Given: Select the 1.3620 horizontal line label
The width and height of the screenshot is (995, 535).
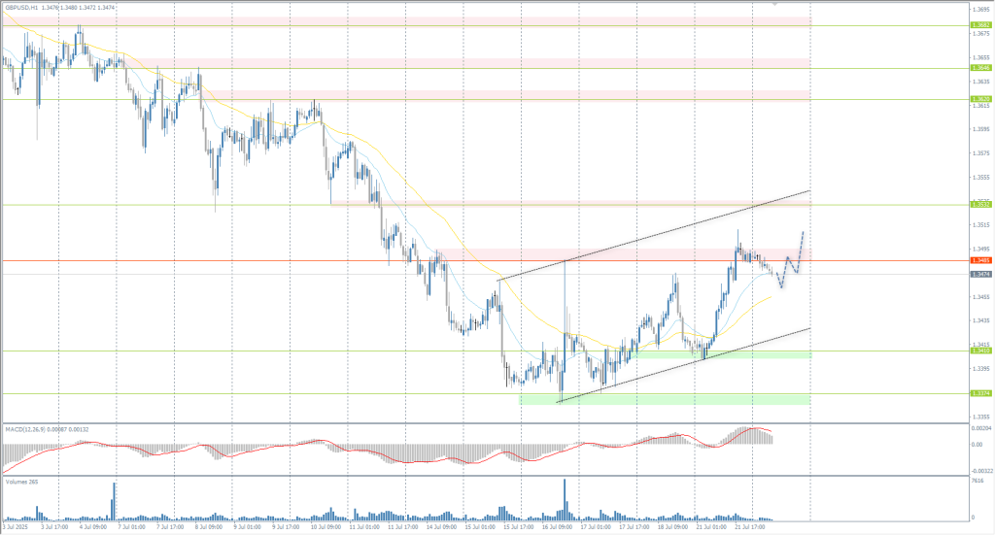Looking at the screenshot, I should 979,99.
